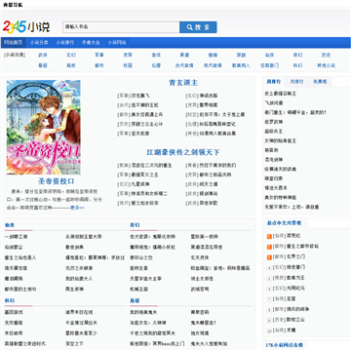Switch to the 免费榜 ranking tab
The width and height of the screenshot is (351, 351).
pos(320,82)
